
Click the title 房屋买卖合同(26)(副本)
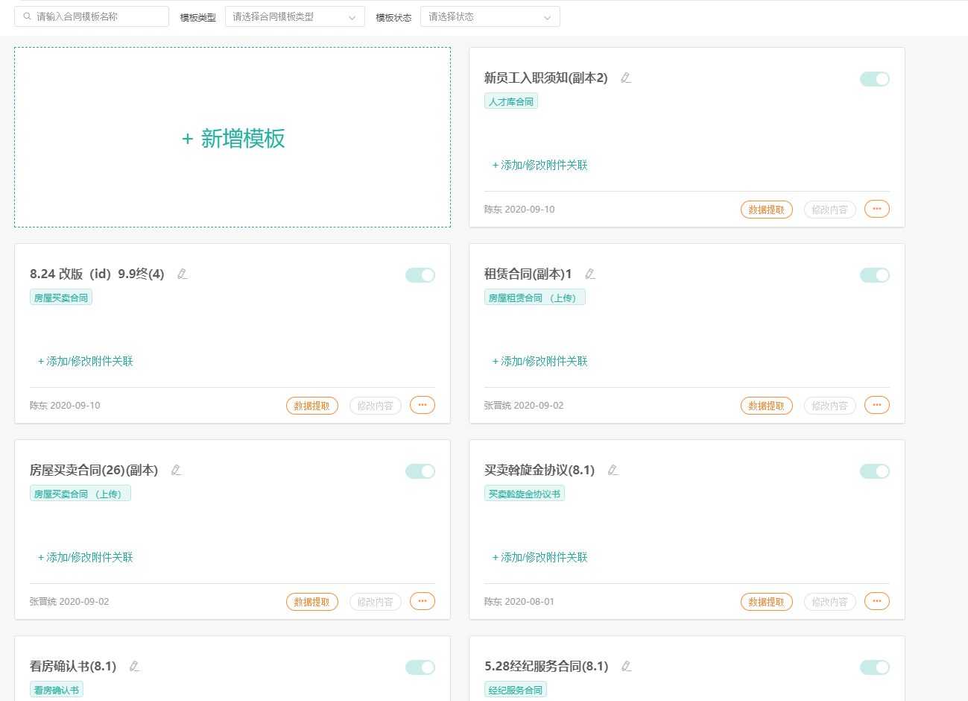[x=94, y=470]
